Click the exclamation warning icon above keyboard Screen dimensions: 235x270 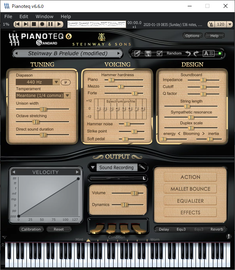(x=229, y=236)
